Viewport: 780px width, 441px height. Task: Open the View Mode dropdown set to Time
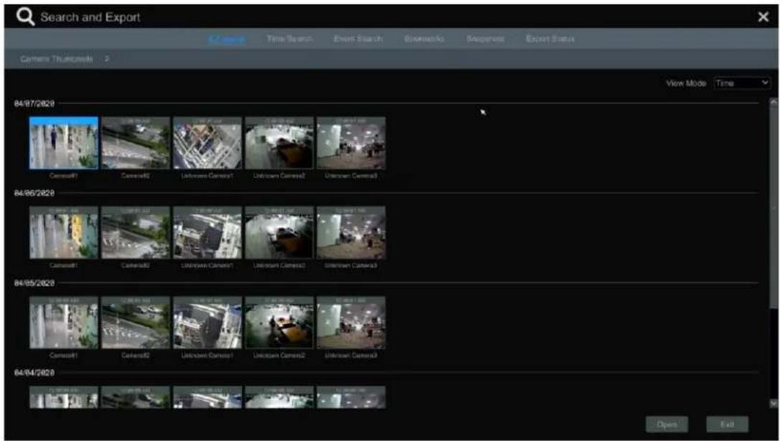(x=742, y=83)
